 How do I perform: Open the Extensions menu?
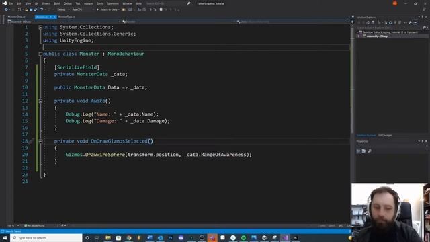coord(113,3)
